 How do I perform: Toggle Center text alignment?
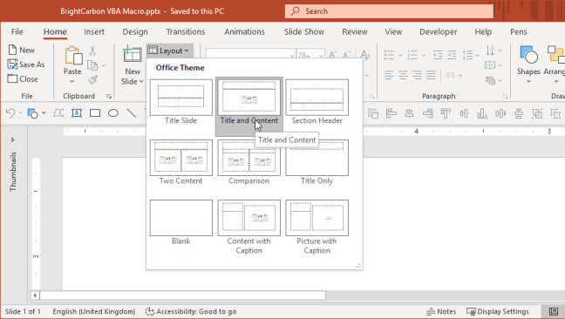pyautogui.click(x=403, y=75)
